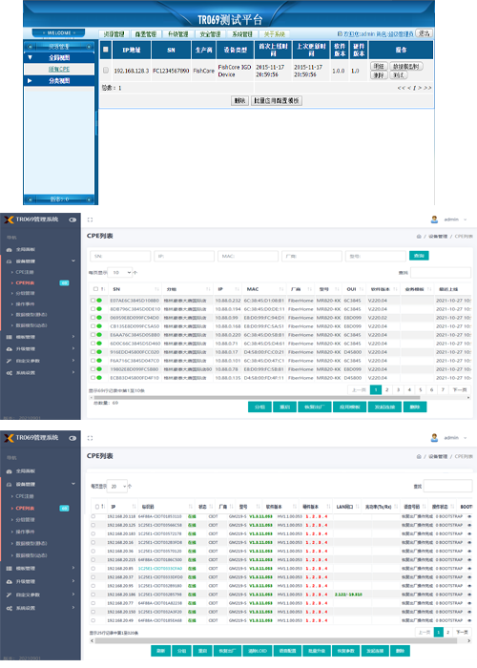Select CPE注册 in FiberHome page sidebar
Viewport: 477px width, 668px height.
point(25,272)
